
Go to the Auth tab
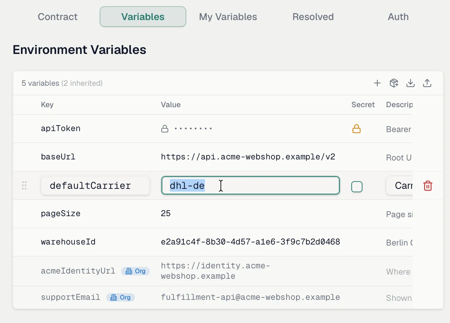(x=398, y=17)
